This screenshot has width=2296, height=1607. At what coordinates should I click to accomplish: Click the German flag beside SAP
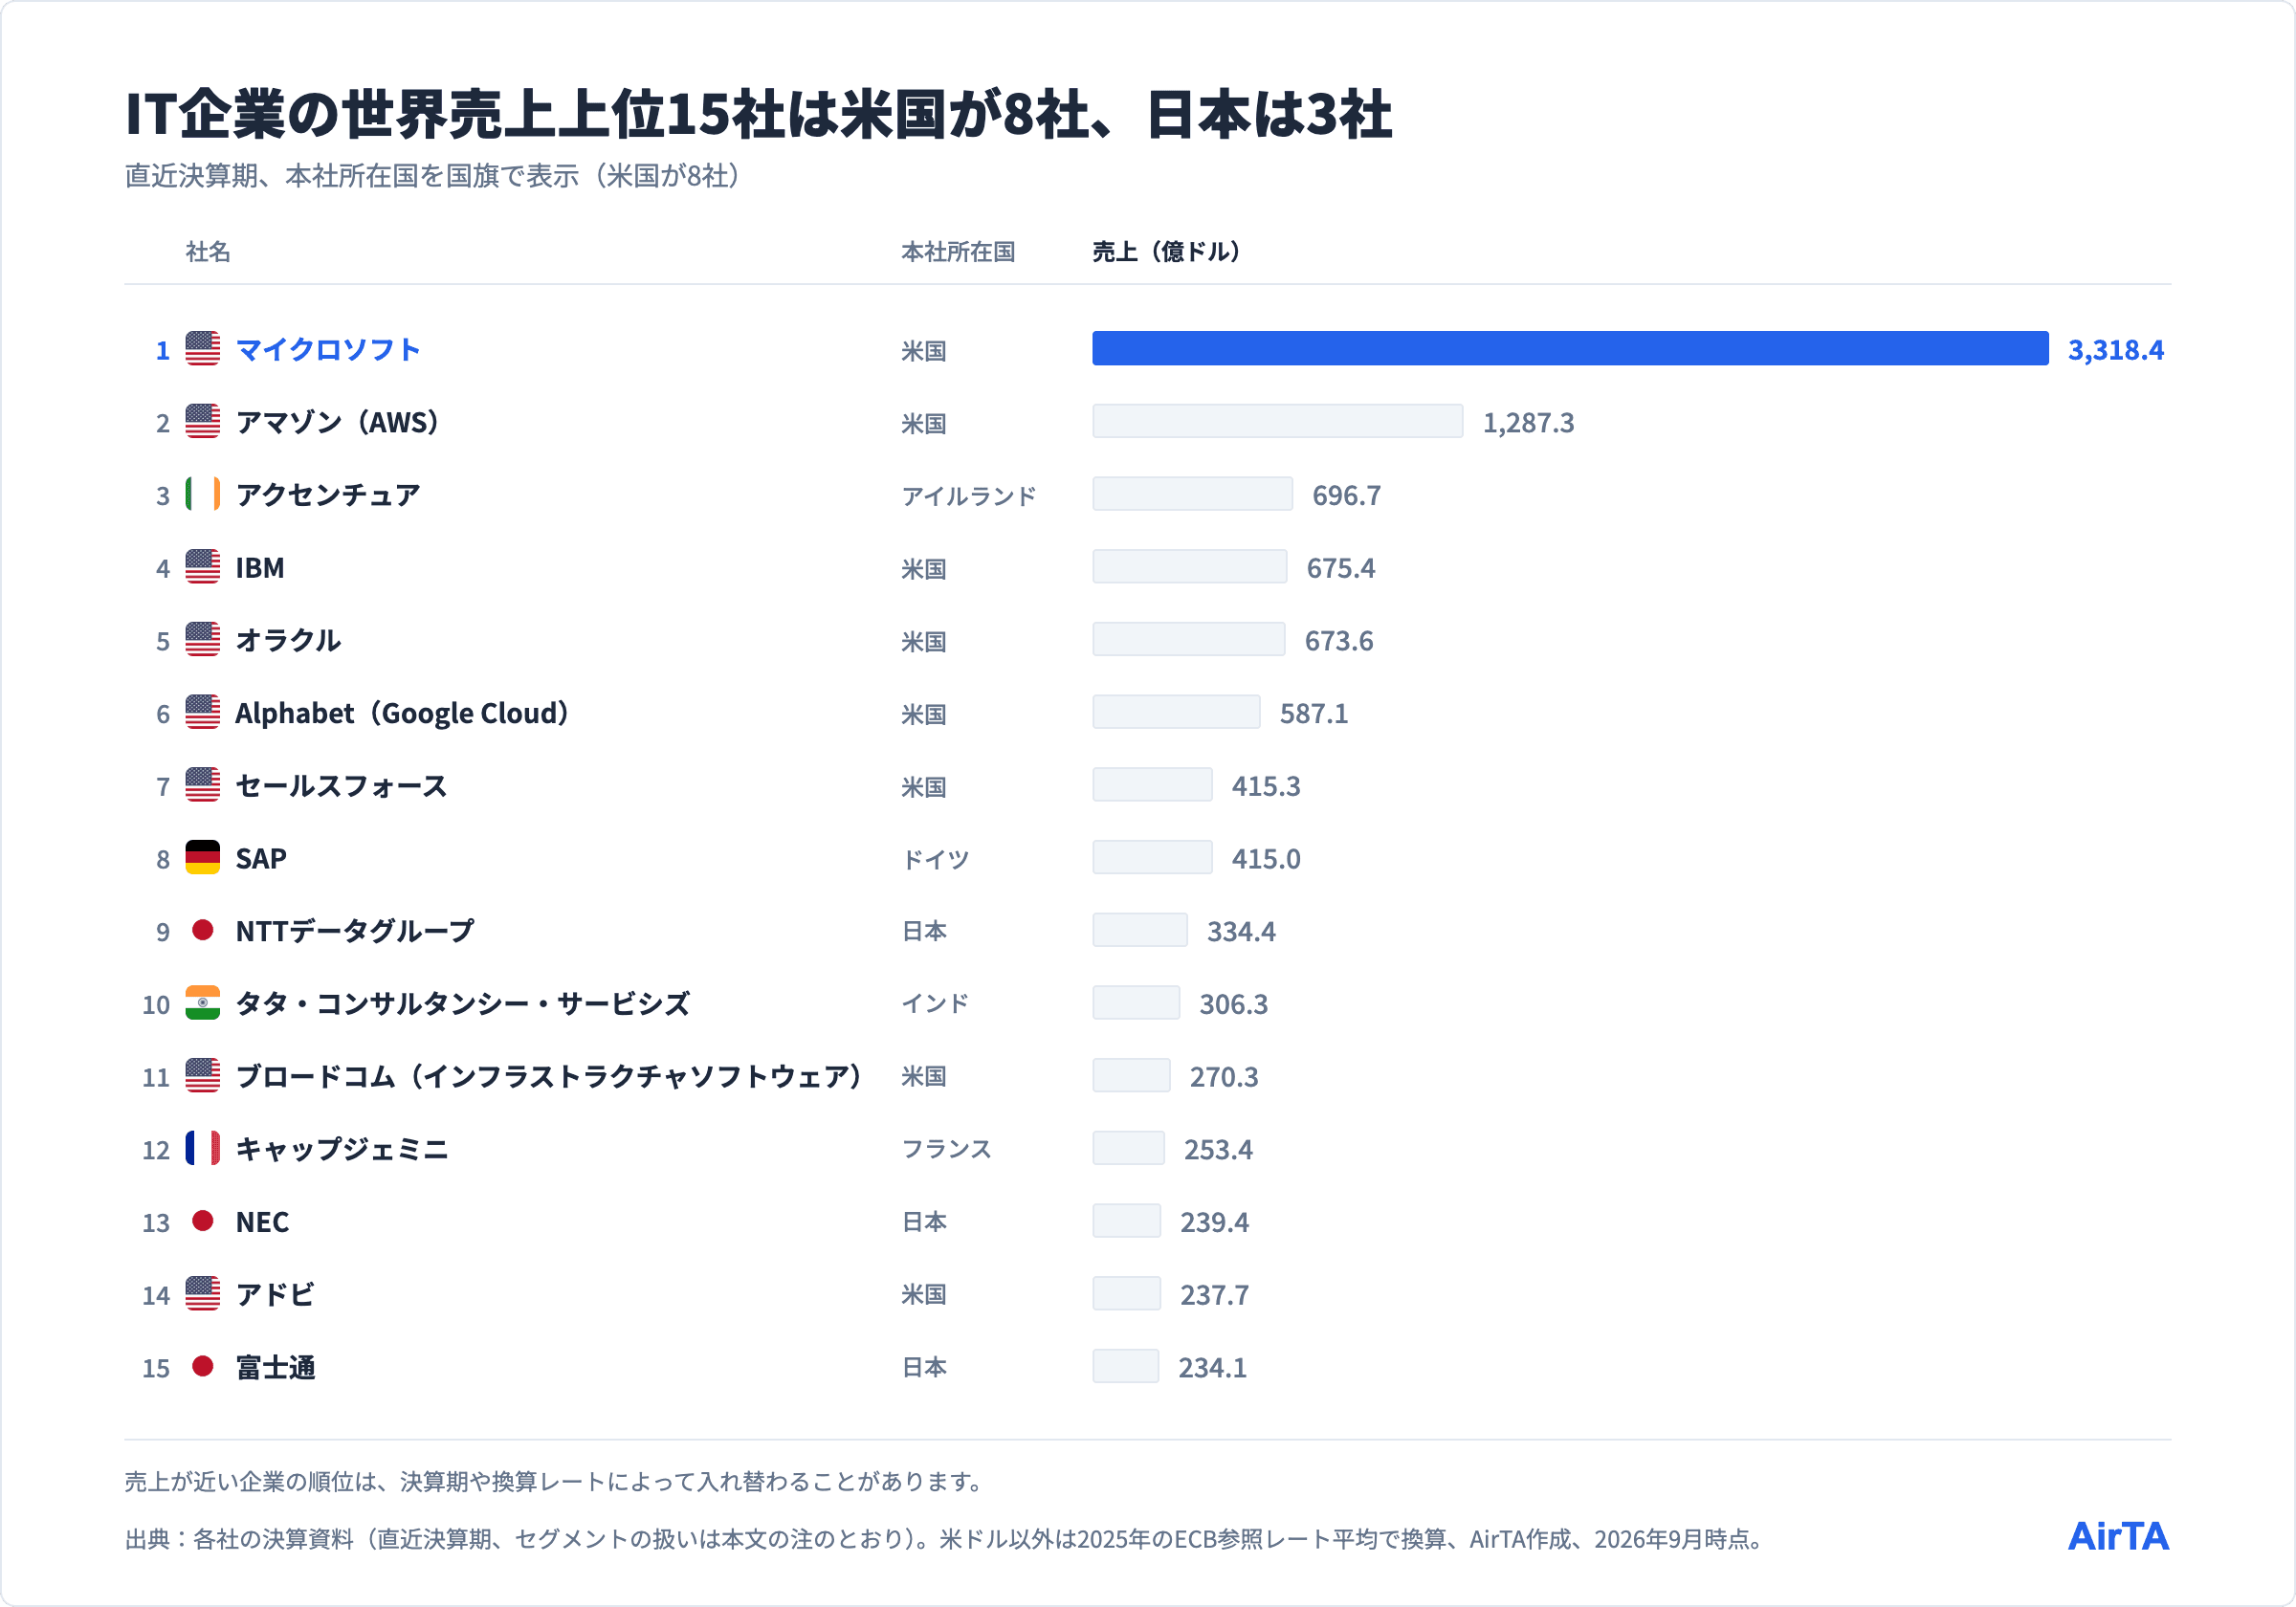[202, 858]
